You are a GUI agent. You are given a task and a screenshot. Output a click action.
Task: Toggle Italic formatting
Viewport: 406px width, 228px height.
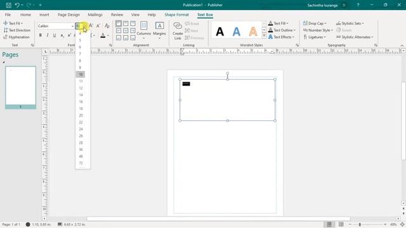click(48, 35)
